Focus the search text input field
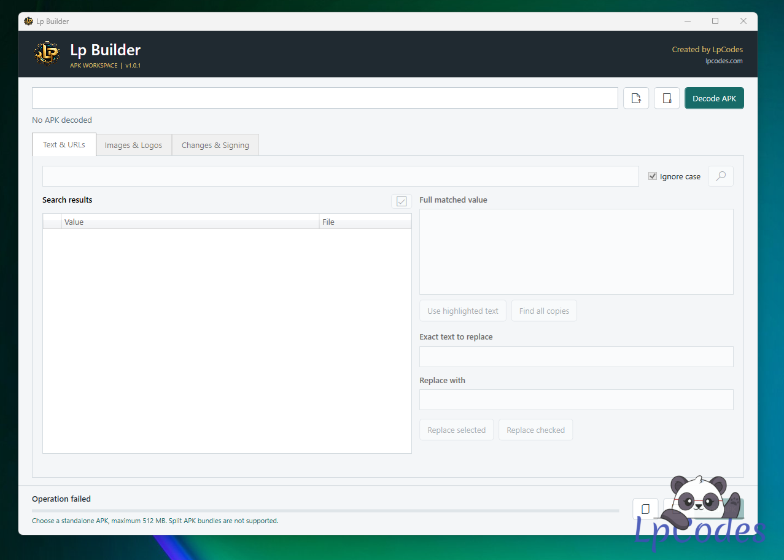Screen dimensions: 784x560 [341, 176]
